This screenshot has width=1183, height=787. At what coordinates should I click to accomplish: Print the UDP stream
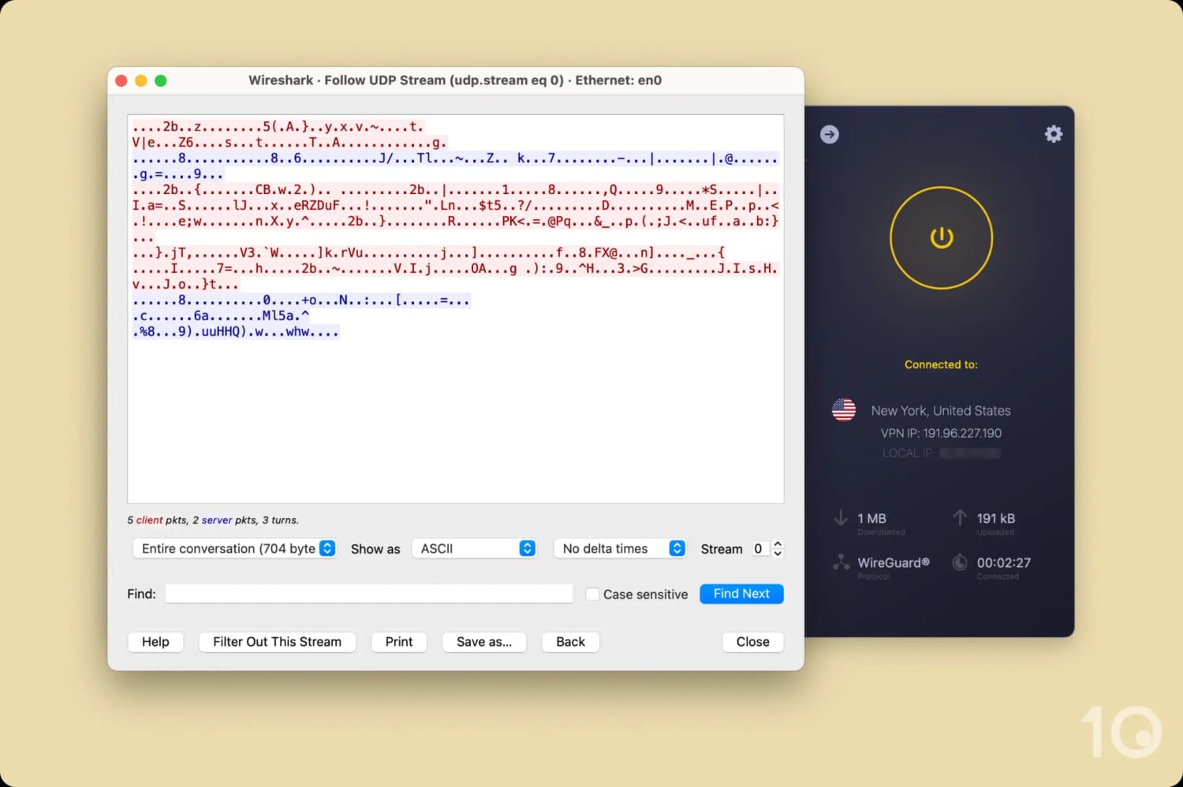(399, 641)
